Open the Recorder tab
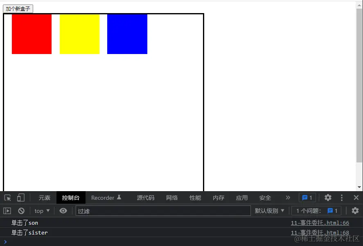Viewport: 363px width, 246px height. coord(106,198)
